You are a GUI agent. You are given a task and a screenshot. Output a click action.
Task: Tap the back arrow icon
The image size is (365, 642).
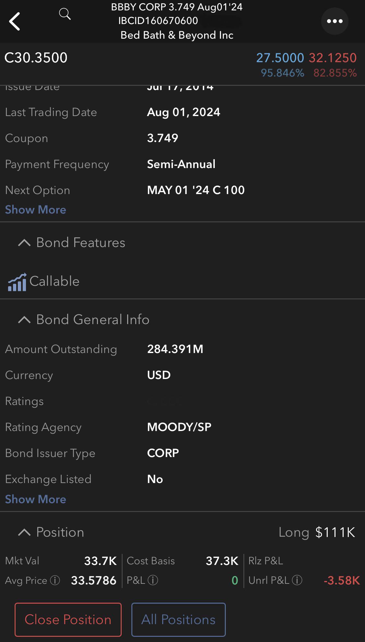pos(15,21)
